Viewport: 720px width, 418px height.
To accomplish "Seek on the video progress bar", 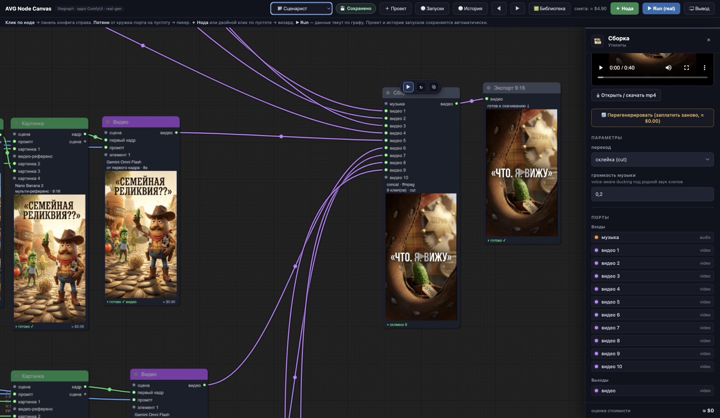I will pyautogui.click(x=652, y=77).
